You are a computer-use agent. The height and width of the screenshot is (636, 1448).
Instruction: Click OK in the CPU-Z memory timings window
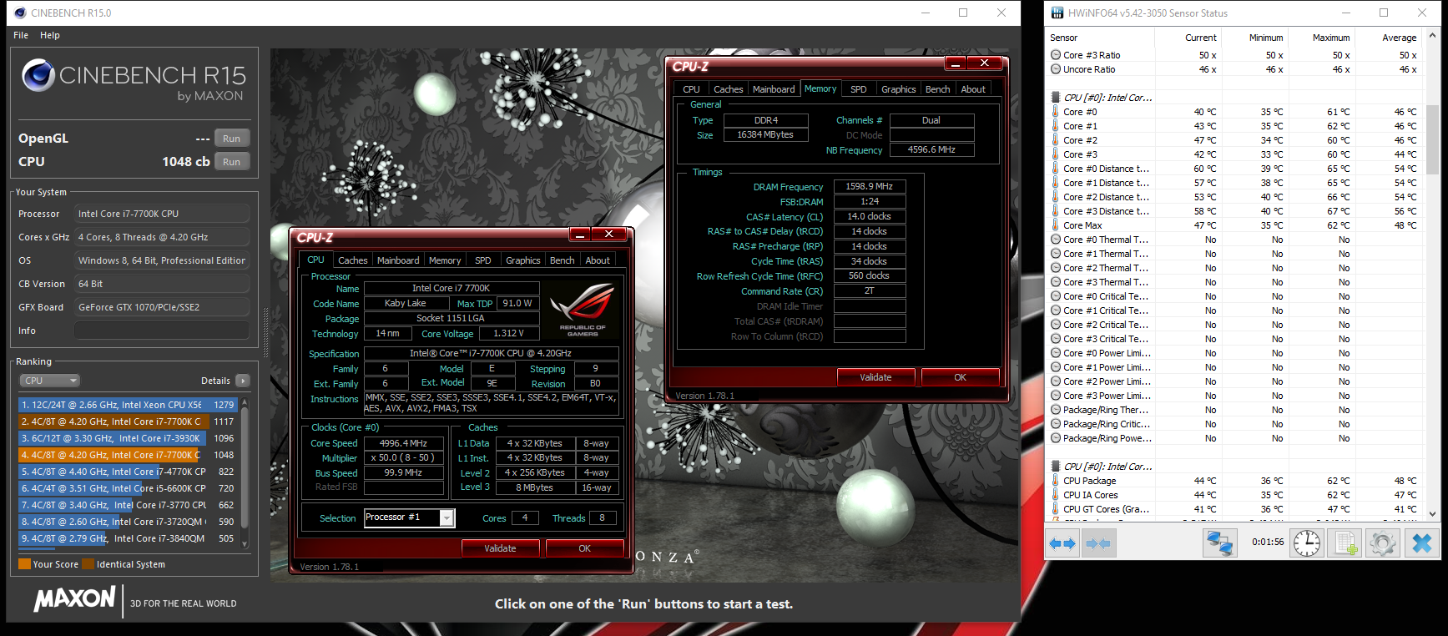[960, 377]
